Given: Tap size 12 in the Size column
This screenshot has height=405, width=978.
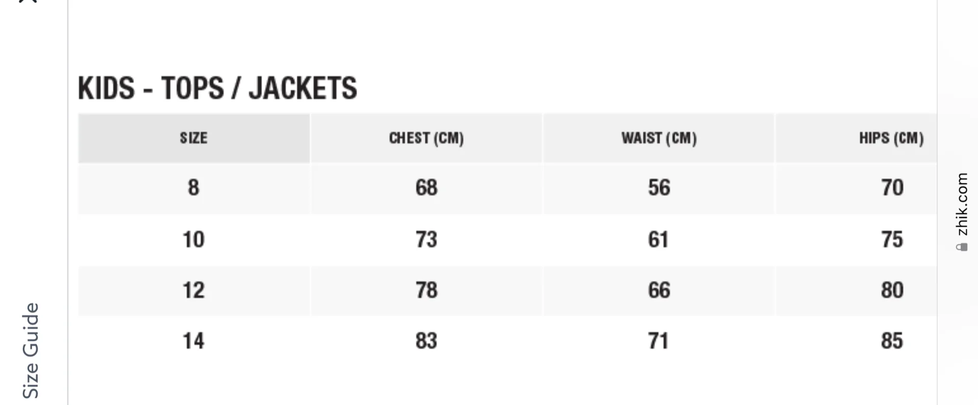Looking at the screenshot, I should (194, 290).
